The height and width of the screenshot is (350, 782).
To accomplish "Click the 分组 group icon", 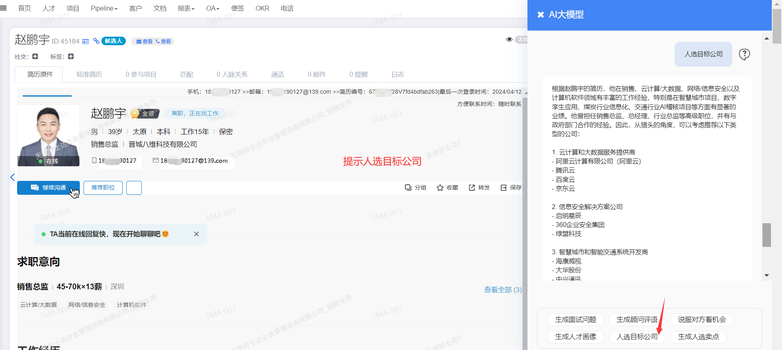I will [408, 187].
